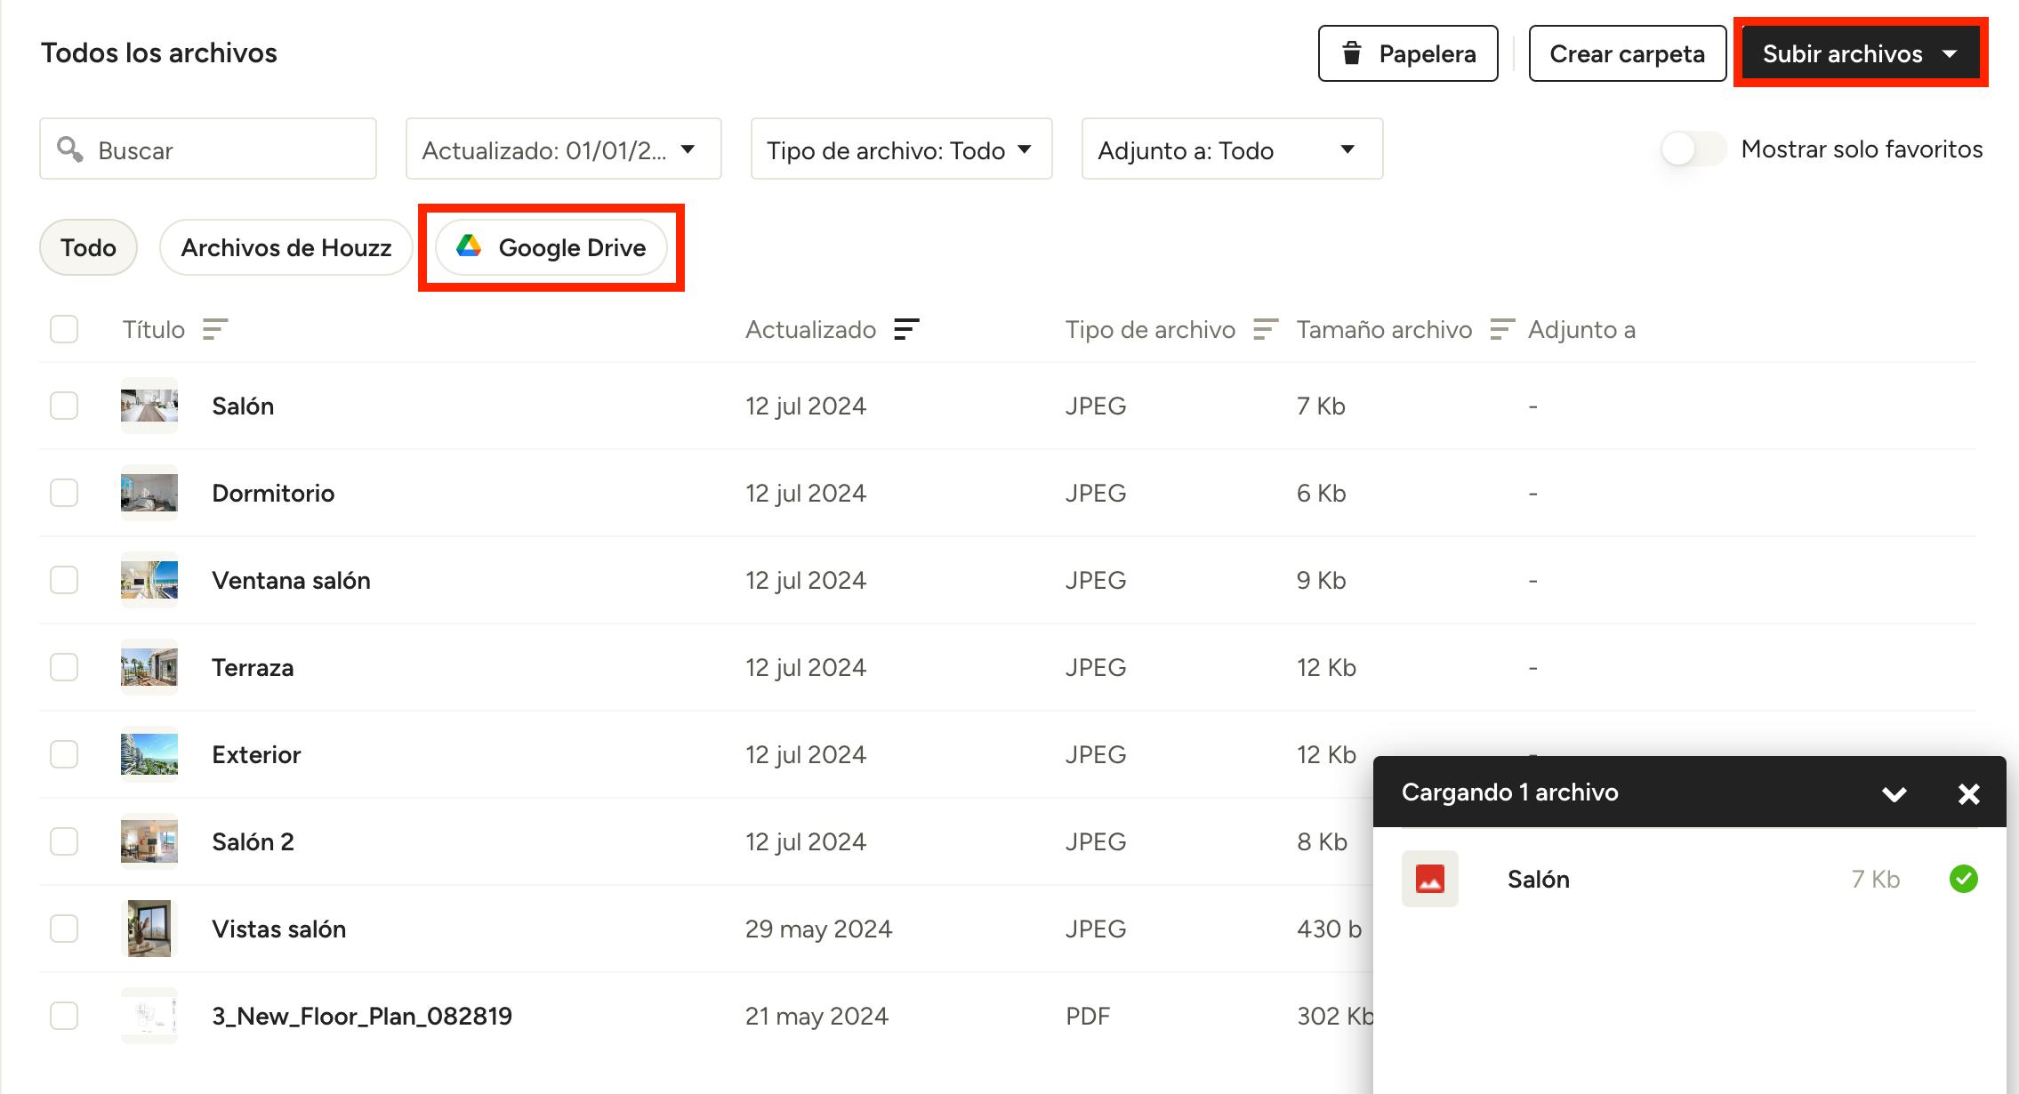Expand Tipo de archivo: Todo dropdown
This screenshot has width=2019, height=1094.
901,149
